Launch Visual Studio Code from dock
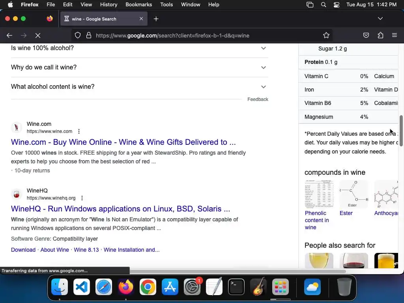The width and height of the screenshot is (404, 303). (x=82, y=287)
